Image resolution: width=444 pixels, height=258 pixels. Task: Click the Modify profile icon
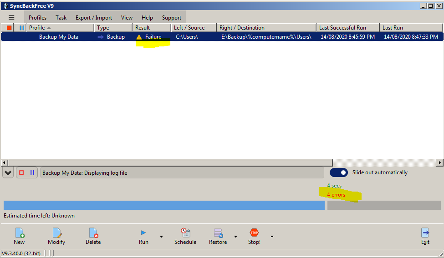(x=56, y=233)
